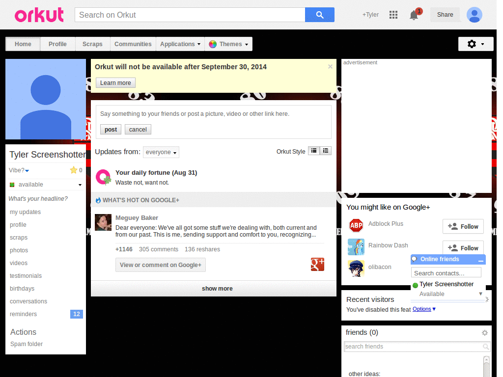Viewport: 503px width, 377px height.
Task: Click the settings gear button
Action: [475, 44]
